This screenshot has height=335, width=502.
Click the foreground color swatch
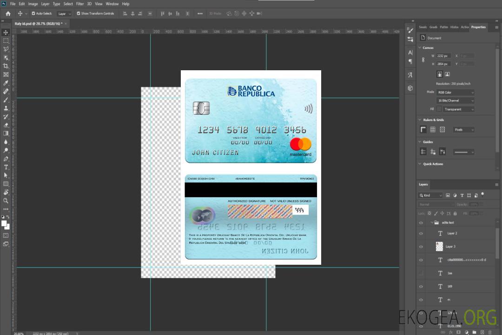click(x=5, y=224)
